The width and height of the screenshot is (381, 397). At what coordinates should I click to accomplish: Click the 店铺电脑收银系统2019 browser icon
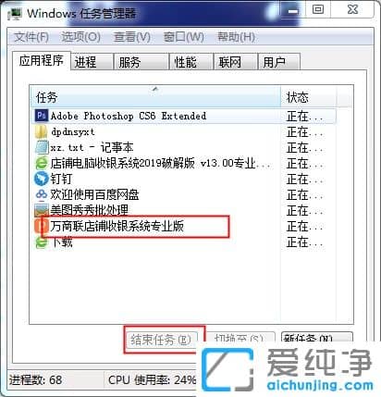(42, 163)
